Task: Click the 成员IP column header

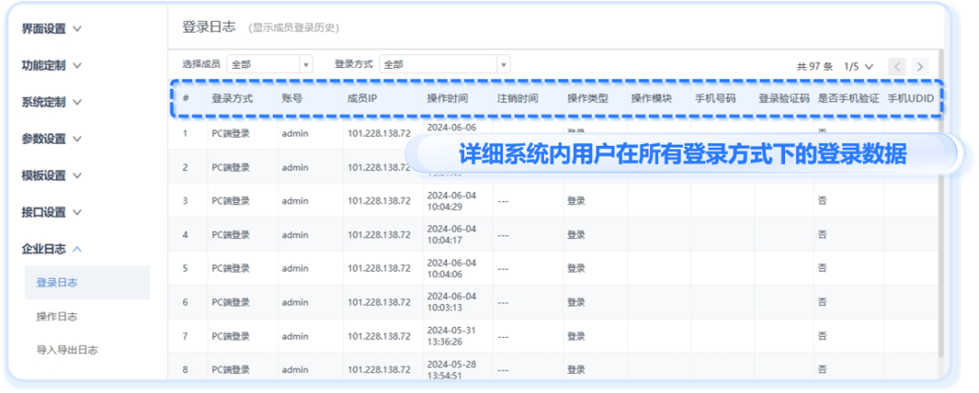Action: tap(362, 98)
